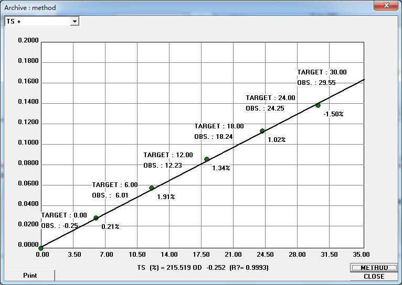Click the -1.50% deviation label

pyautogui.click(x=333, y=114)
